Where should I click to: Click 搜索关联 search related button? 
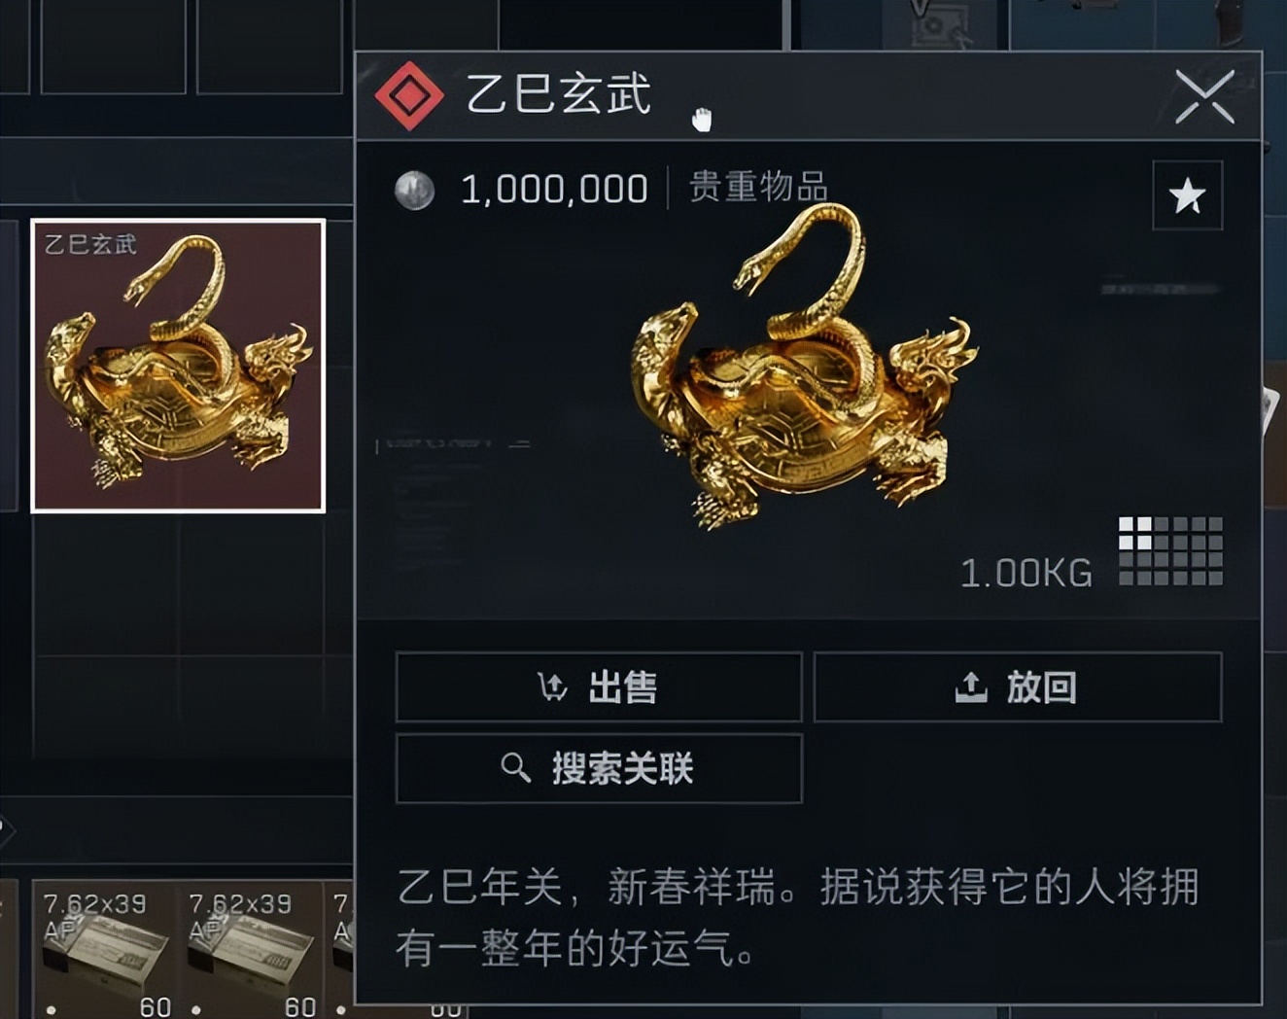point(599,768)
